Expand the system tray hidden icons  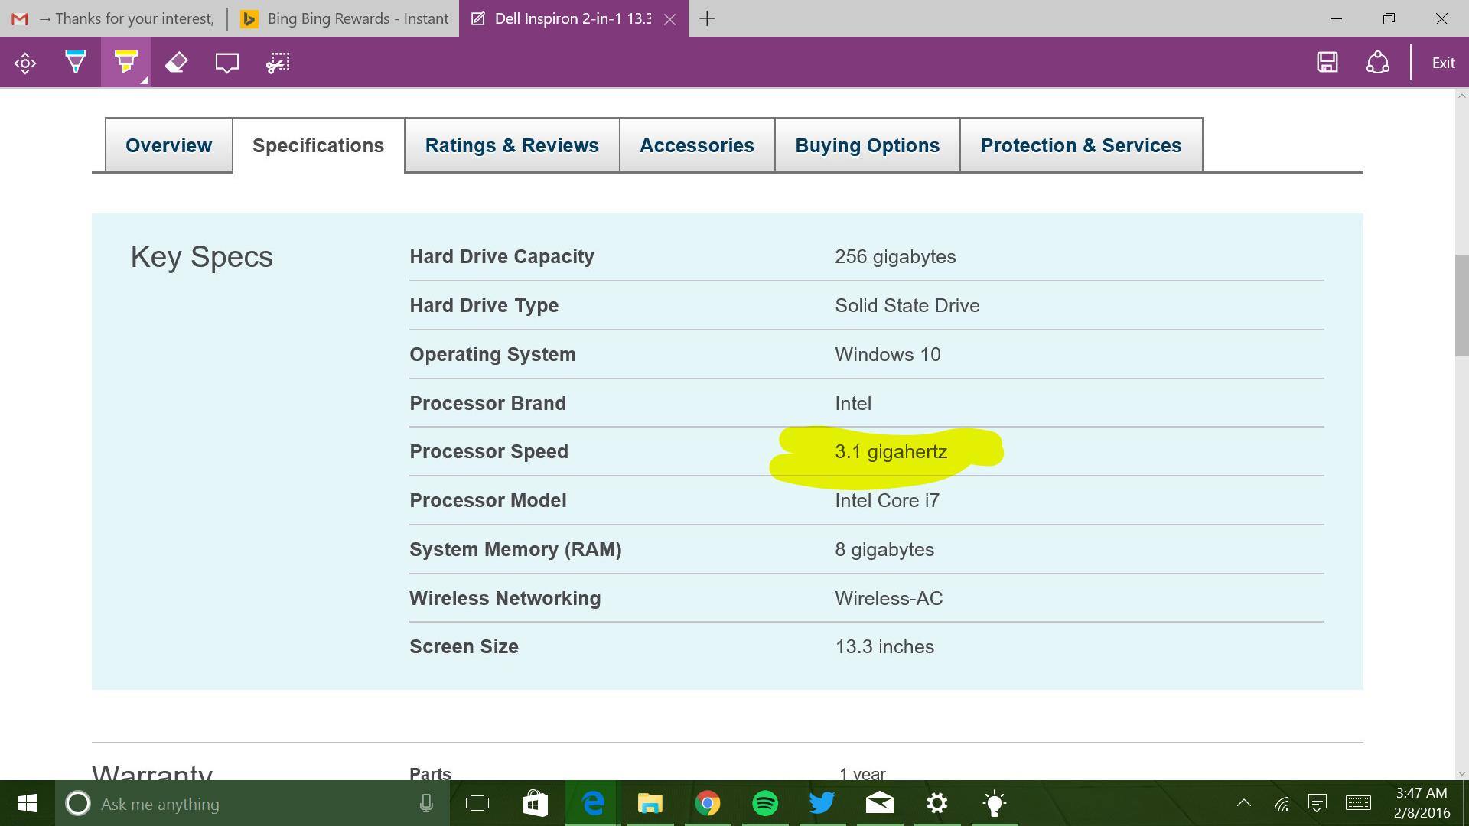coord(1244,803)
